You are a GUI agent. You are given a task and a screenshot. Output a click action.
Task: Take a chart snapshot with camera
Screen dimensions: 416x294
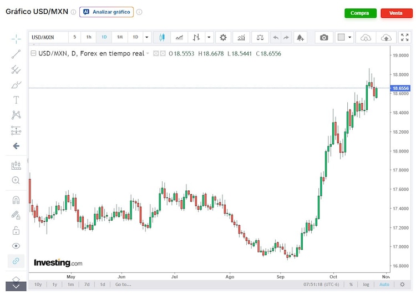tap(324, 37)
